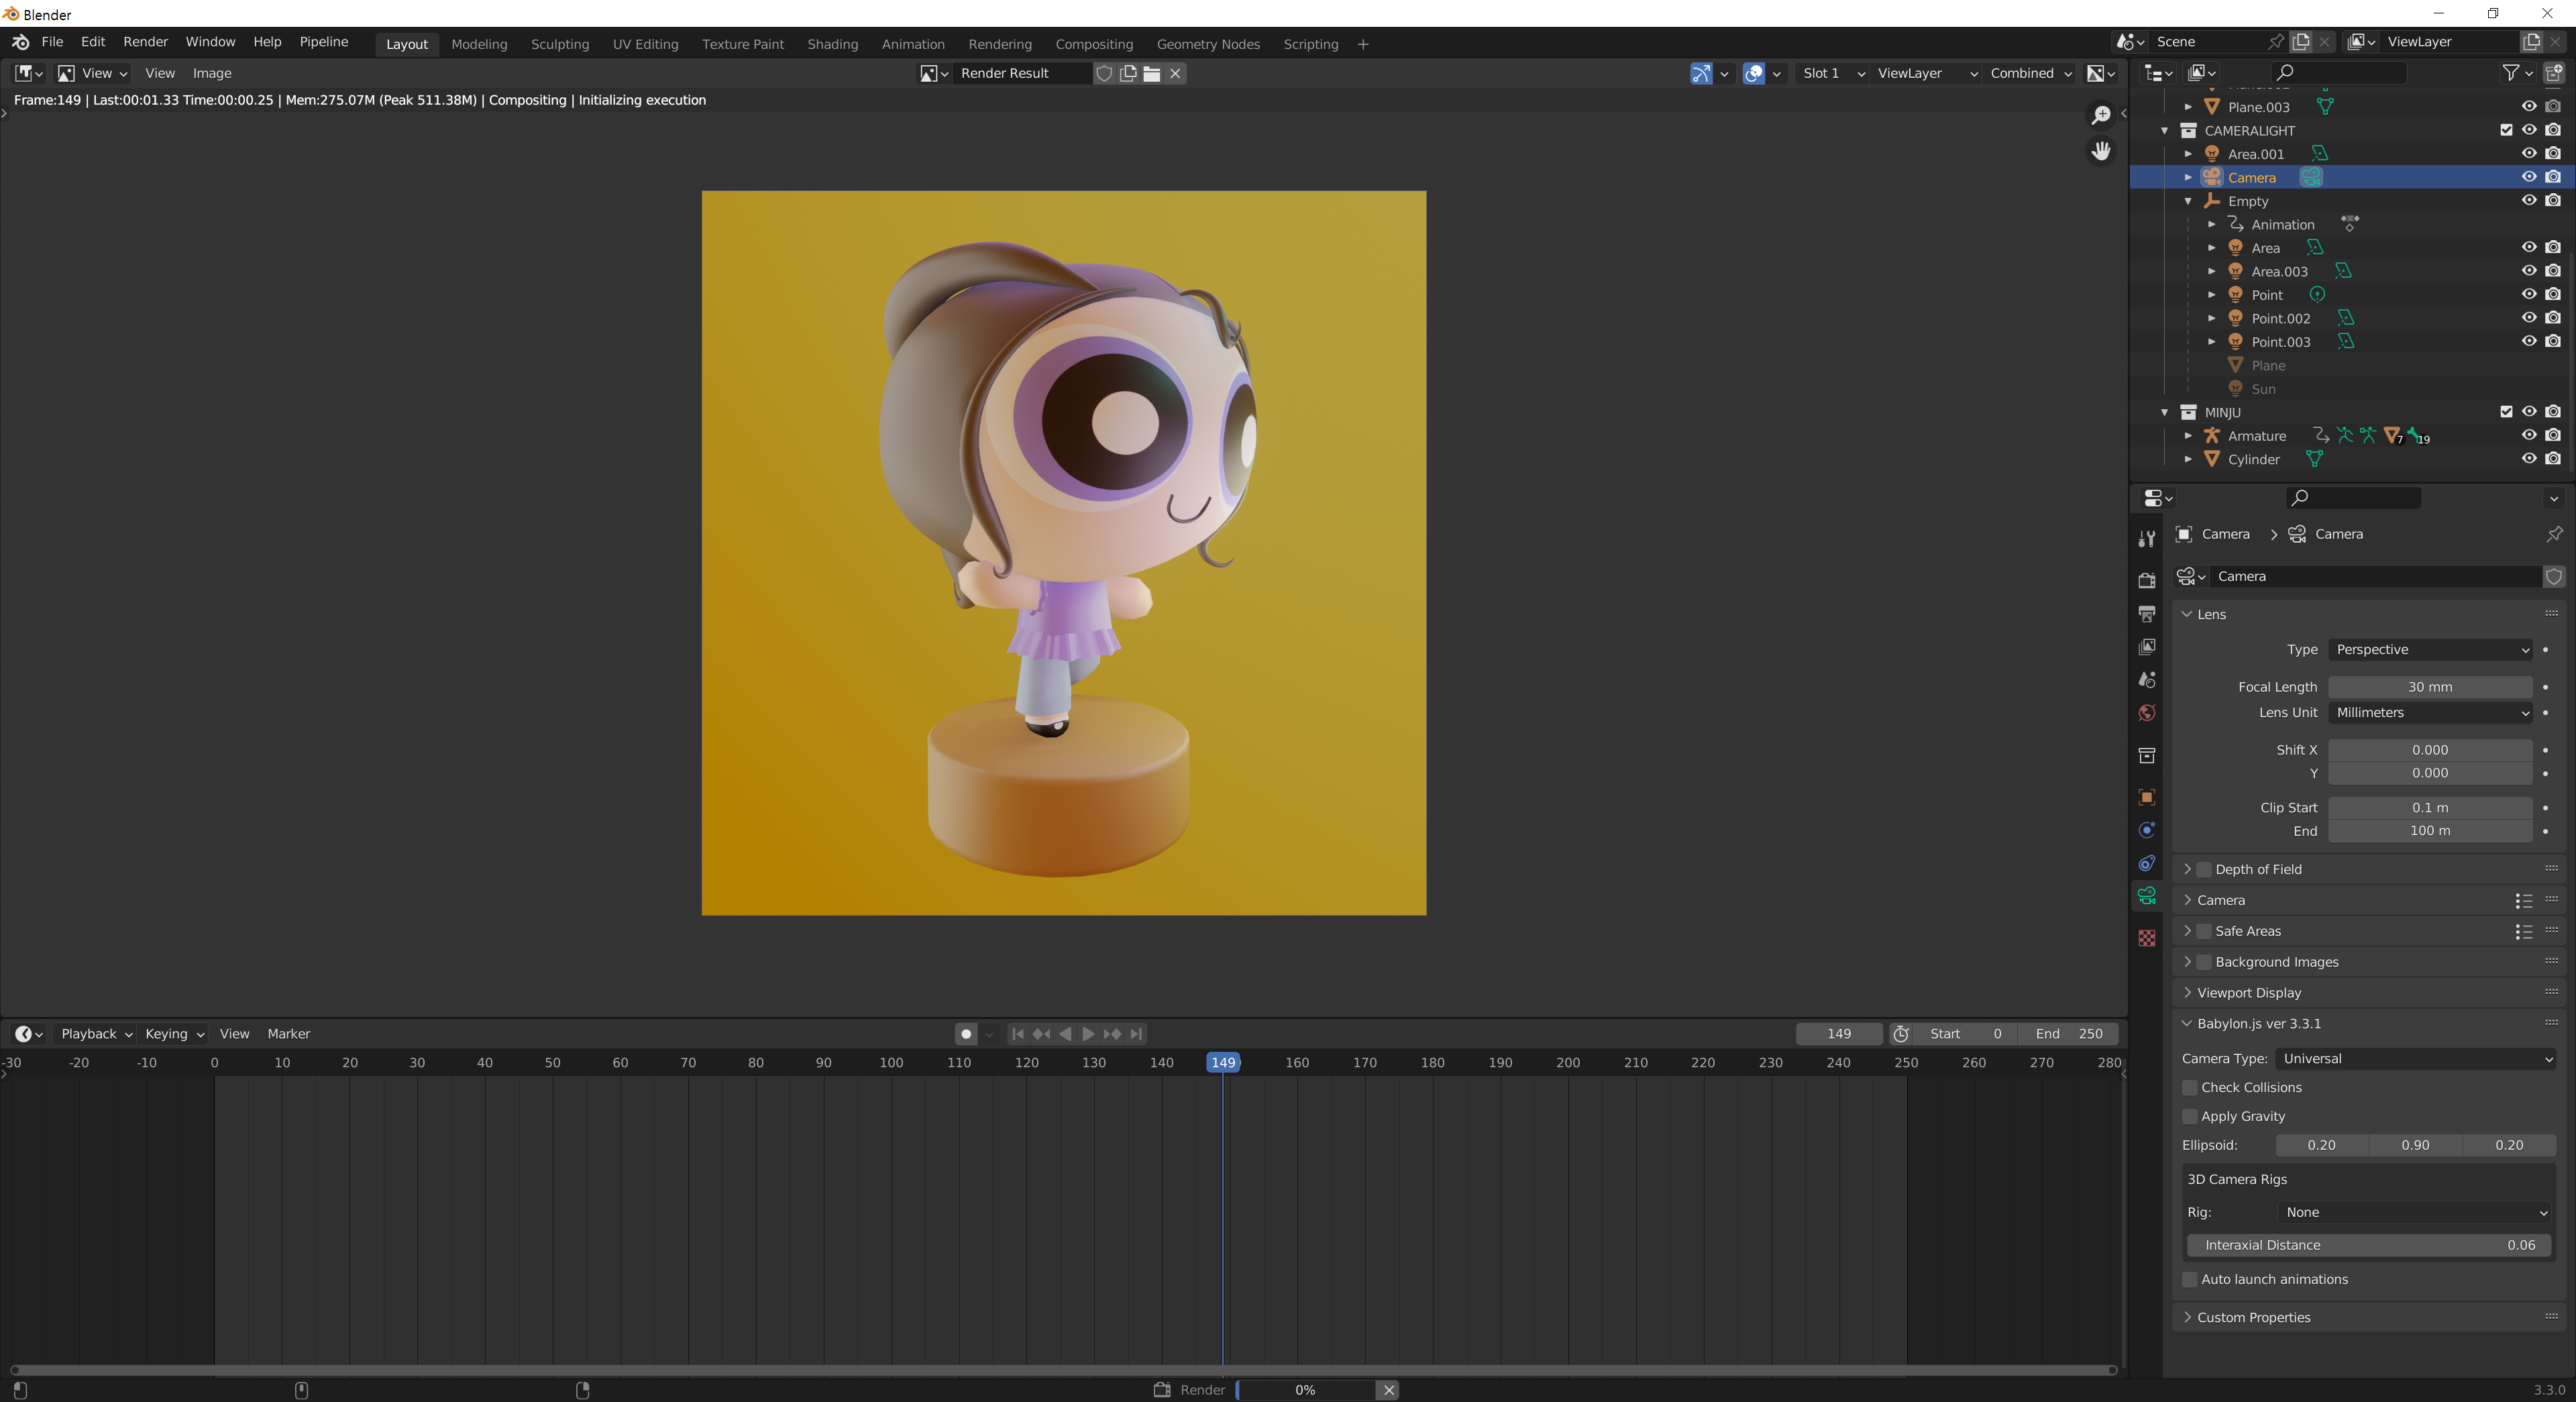Click the Interaxial Distance slider
Viewport: 2576px width, 1402px height.
coord(2368,1245)
